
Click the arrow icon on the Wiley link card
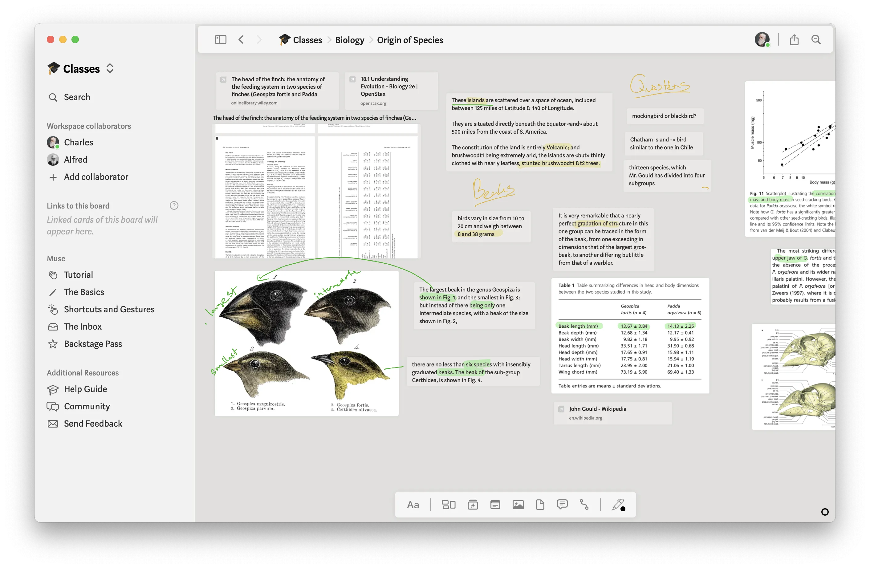tap(223, 79)
